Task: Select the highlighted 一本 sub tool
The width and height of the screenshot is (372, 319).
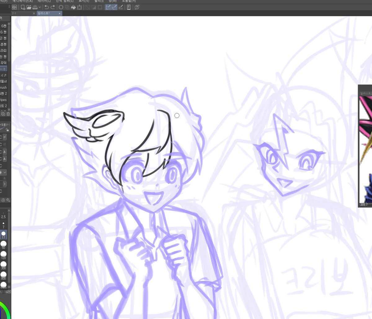Action: [3, 69]
